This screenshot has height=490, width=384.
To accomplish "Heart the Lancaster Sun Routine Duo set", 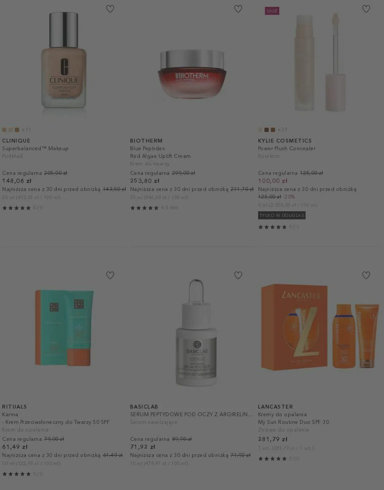I will point(366,275).
